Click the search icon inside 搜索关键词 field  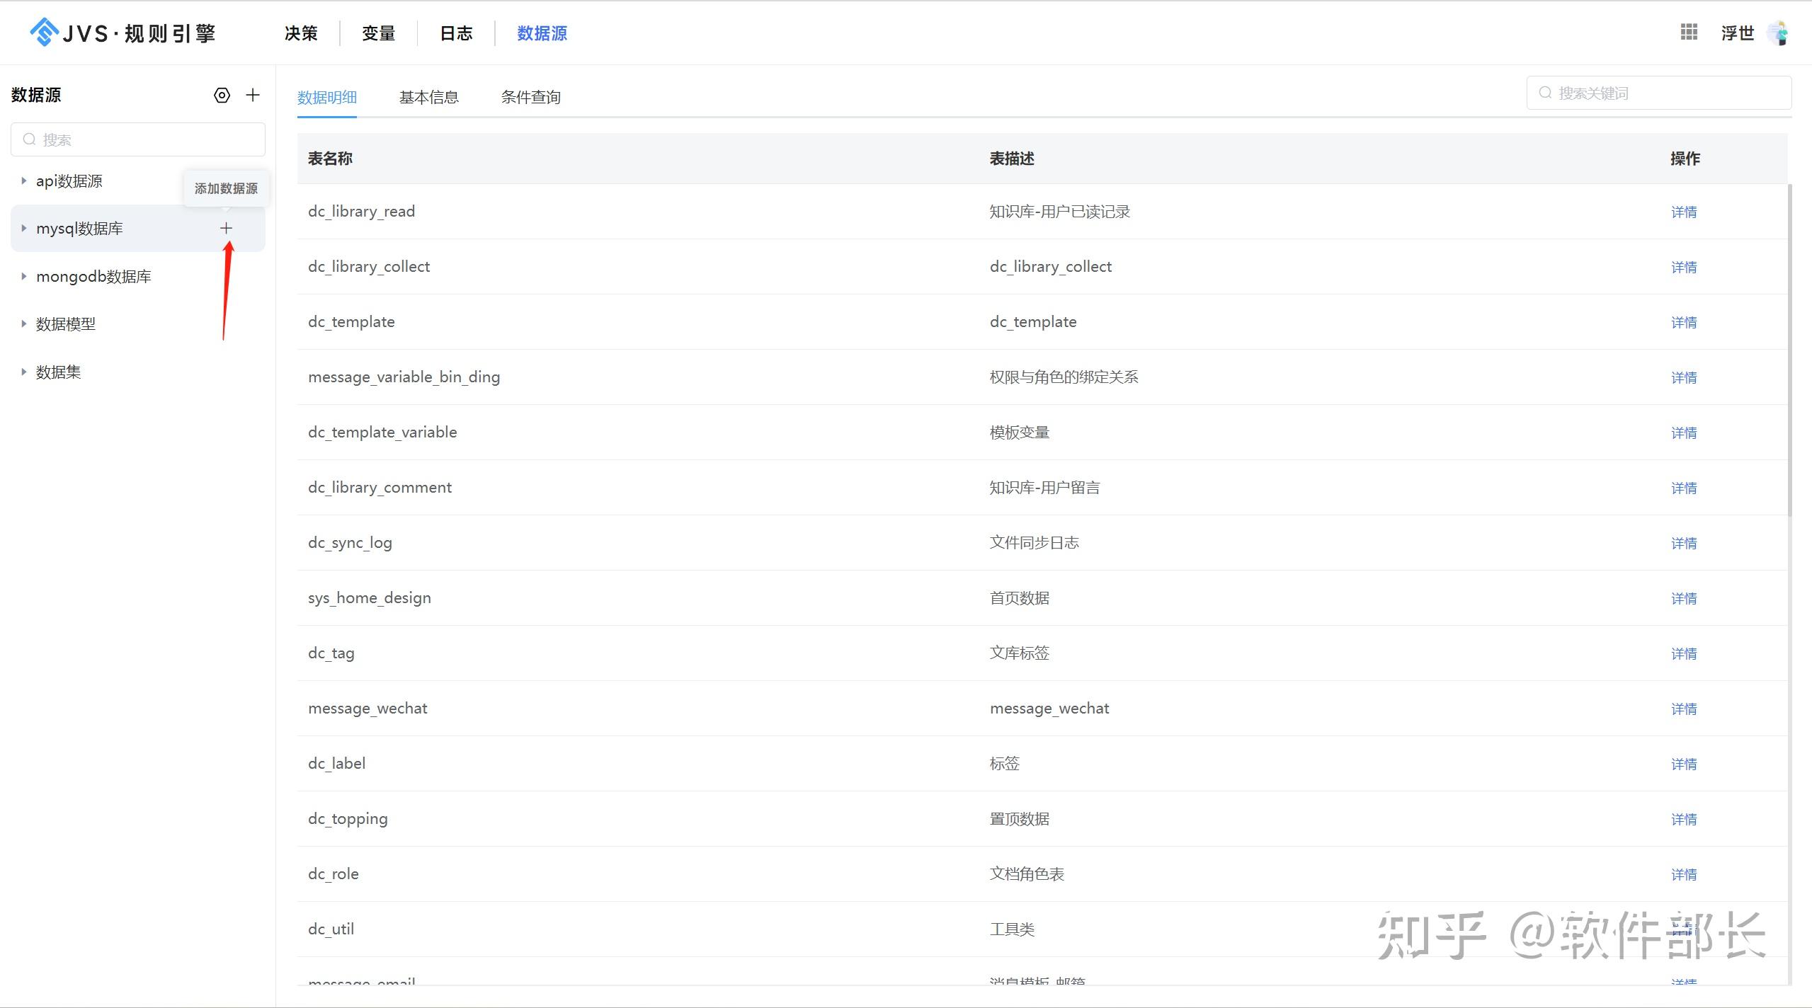[1546, 92]
